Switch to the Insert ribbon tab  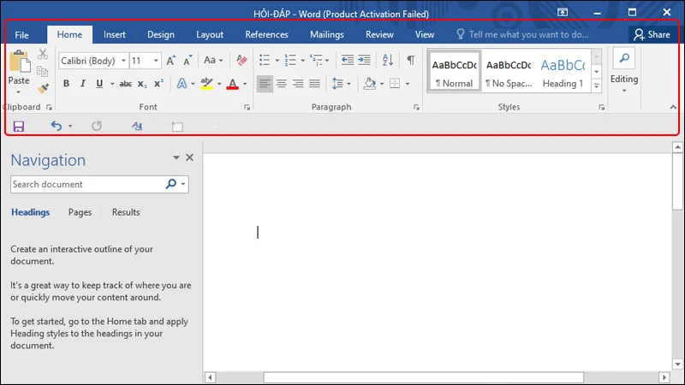click(115, 35)
